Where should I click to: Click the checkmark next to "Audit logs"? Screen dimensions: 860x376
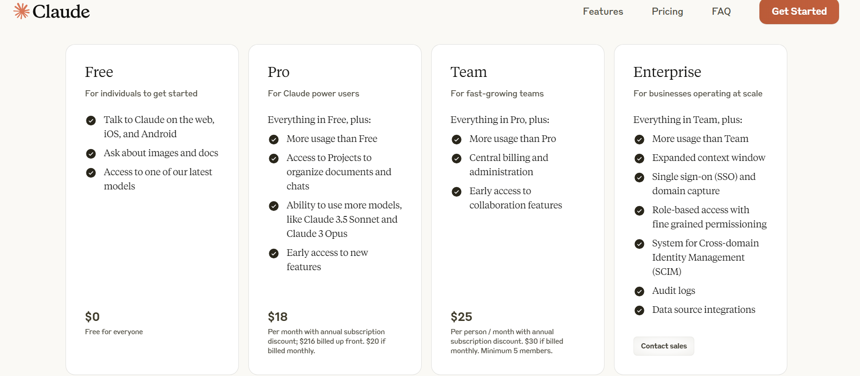(x=639, y=291)
